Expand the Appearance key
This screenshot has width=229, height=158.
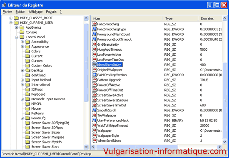pyautogui.click(x=22, y=47)
